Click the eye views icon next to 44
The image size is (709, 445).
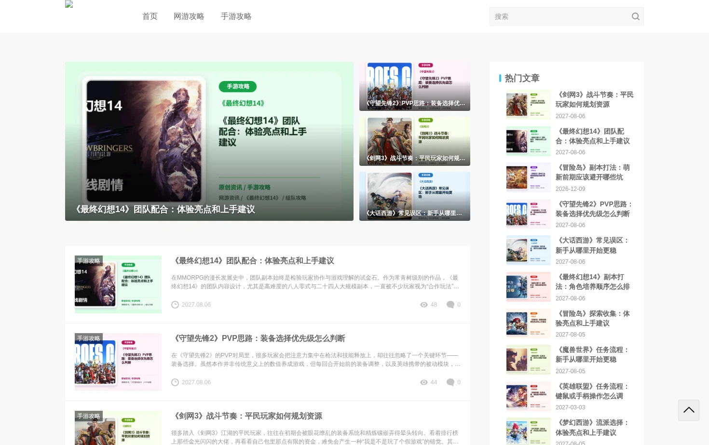point(424,382)
